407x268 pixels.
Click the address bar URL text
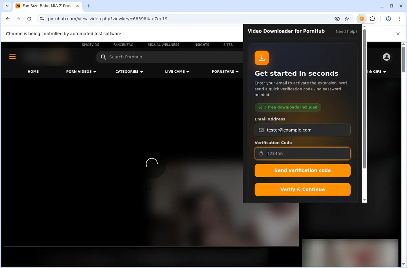108,19
